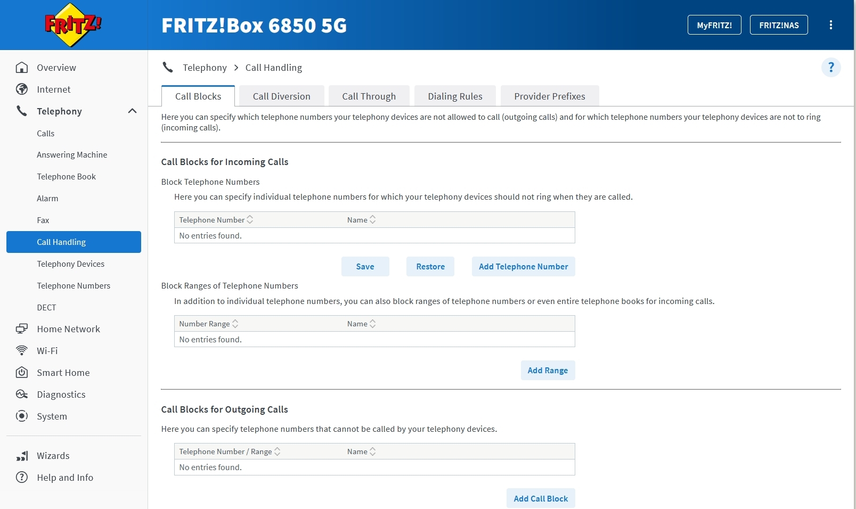
Task: Click the Overview house icon
Action: tap(22, 68)
